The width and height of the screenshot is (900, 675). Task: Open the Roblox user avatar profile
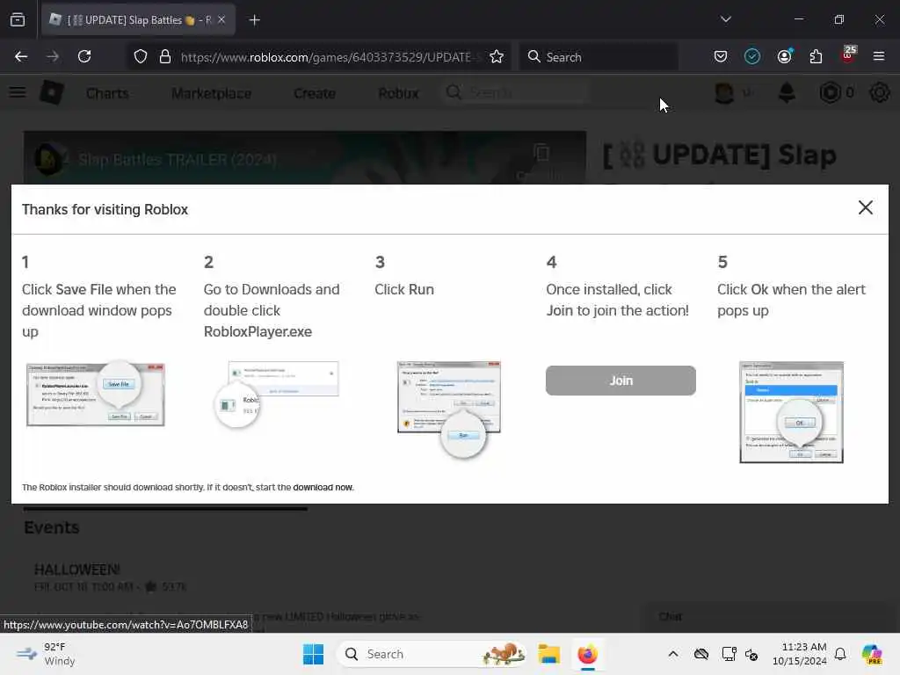pos(724,92)
